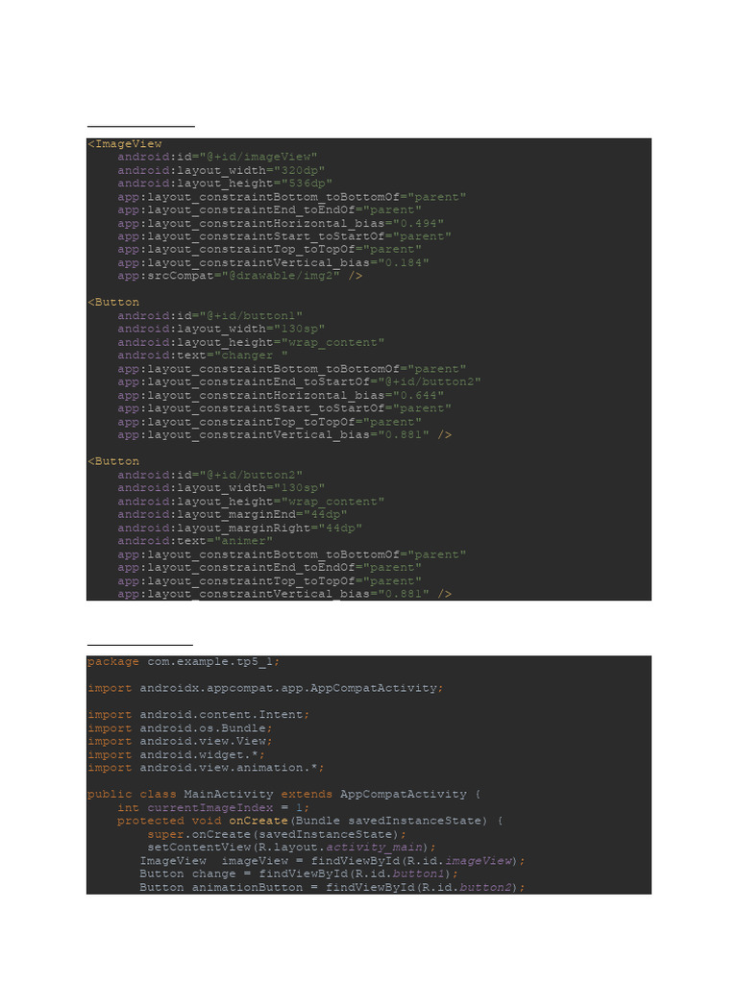
Task: Click the "import android.view.animation.*;" line
Action: tap(206, 768)
